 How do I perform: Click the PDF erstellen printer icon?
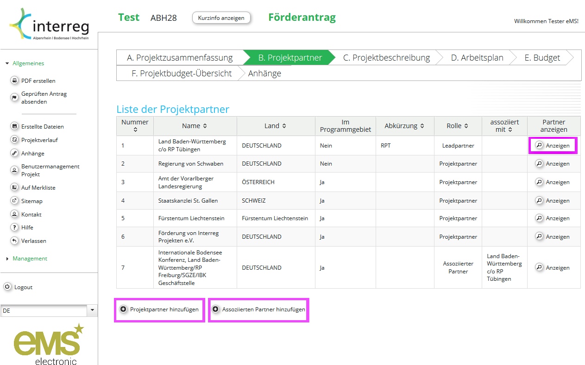14,80
